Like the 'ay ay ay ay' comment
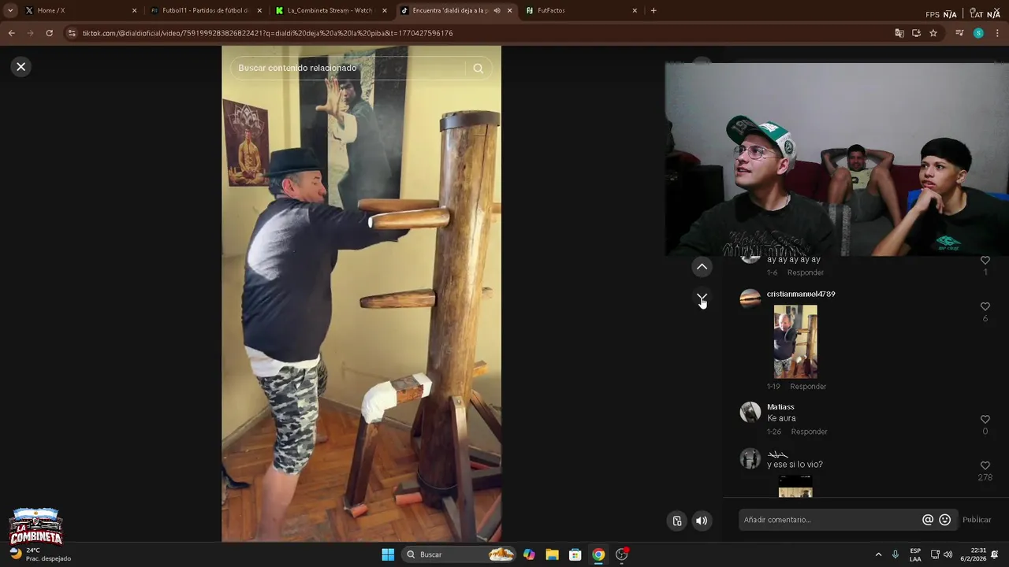This screenshot has width=1009, height=567. click(x=985, y=261)
